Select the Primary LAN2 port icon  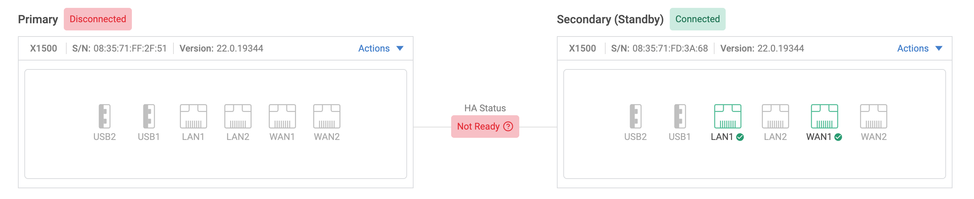238,116
